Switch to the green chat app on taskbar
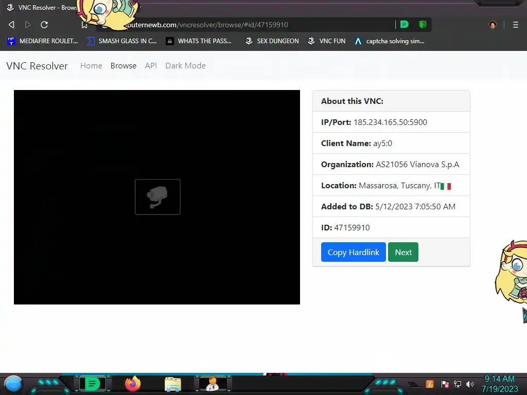Viewport: 527px width, 395px height. [x=92, y=384]
